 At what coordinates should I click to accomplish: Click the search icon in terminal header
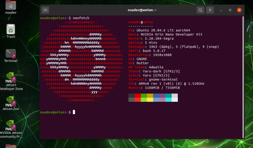(200, 10)
